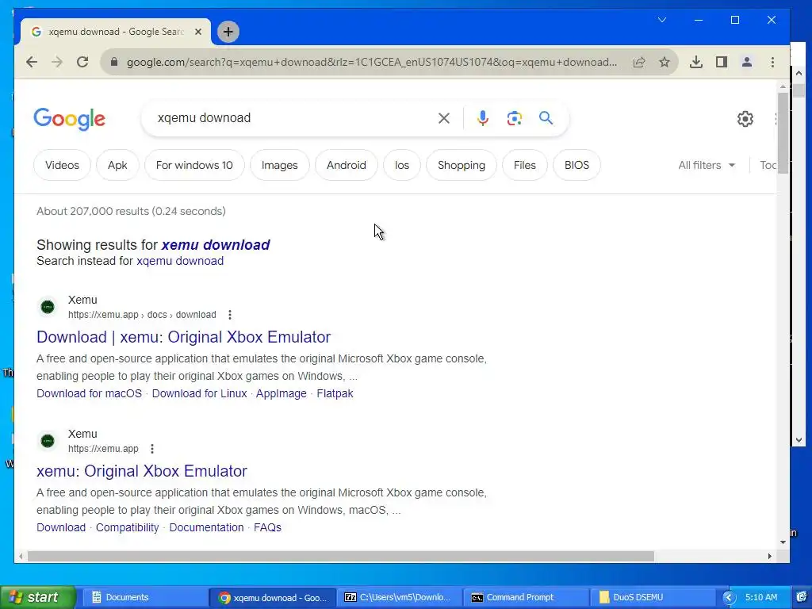Switch to DuoS DSEMU taskbar window
The height and width of the screenshot is (609, 812).
pyautogui.click(x=653, y=597)
